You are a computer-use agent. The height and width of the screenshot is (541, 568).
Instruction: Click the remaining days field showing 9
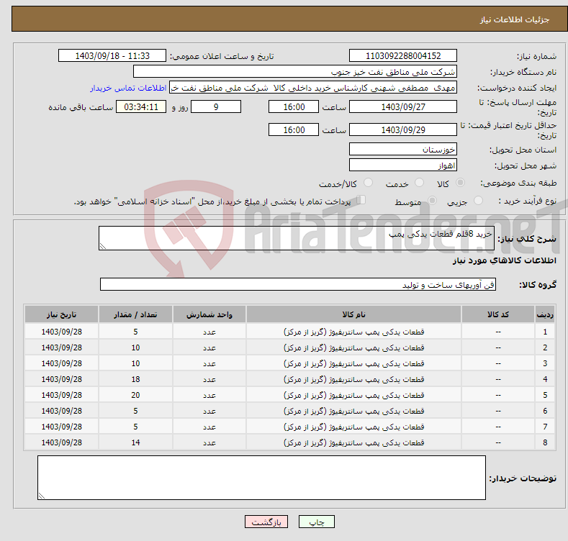(x=216, y=106)
